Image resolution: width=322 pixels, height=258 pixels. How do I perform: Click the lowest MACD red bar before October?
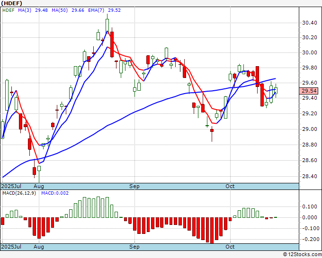click(x=212, y=230)
